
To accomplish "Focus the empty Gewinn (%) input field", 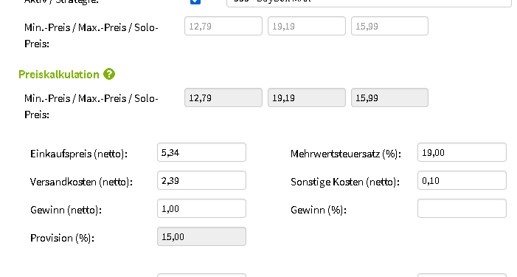I will [462, 208].
